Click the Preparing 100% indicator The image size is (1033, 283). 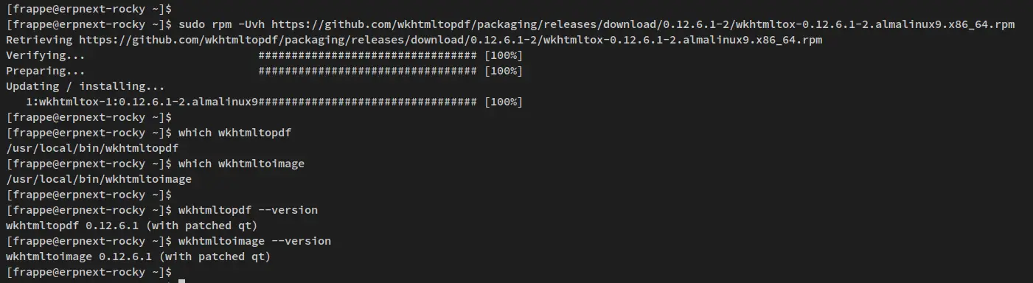(x=504, y=71)
